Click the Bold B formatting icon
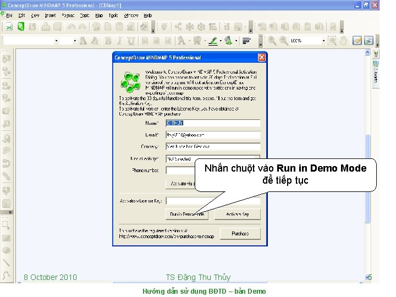The height and width of the screenshot is (297, 396). point(108,41)
